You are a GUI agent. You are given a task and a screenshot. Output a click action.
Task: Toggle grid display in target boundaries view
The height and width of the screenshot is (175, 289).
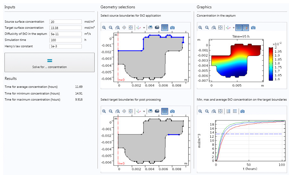[164, 111]
